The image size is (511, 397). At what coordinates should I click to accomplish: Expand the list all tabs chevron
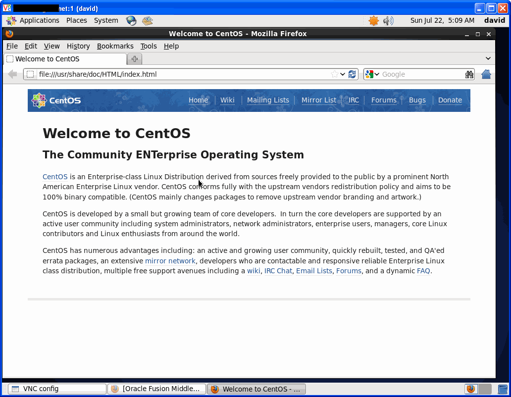point(488,58)
